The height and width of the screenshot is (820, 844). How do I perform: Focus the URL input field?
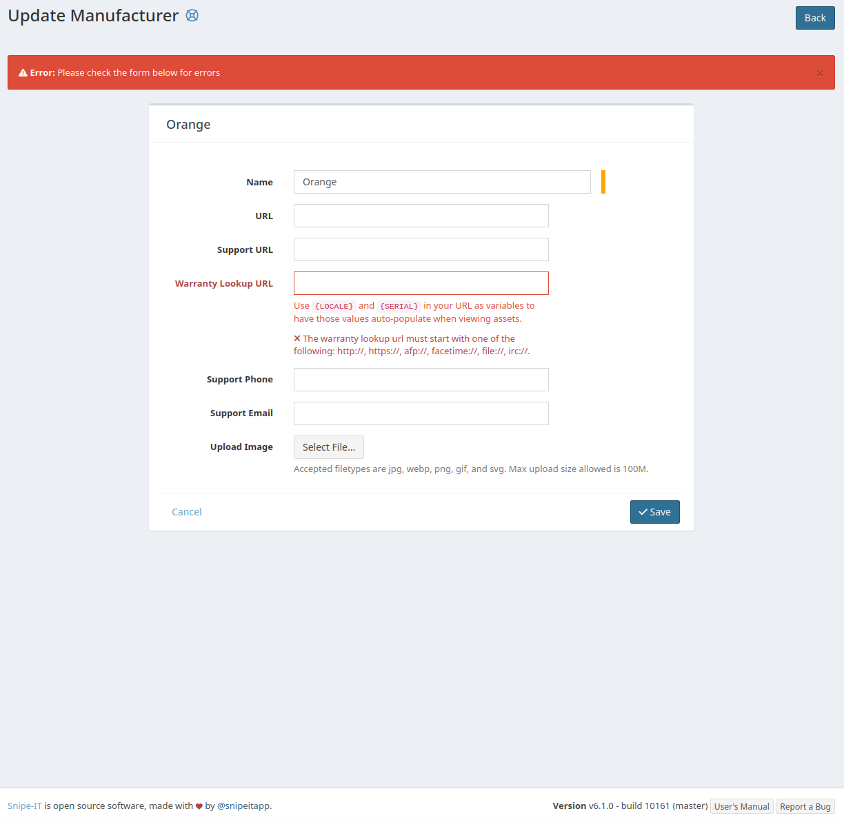click(x=421, y=215)
